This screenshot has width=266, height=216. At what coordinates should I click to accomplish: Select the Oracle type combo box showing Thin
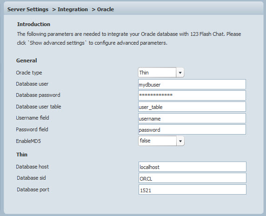coord(161,73)
